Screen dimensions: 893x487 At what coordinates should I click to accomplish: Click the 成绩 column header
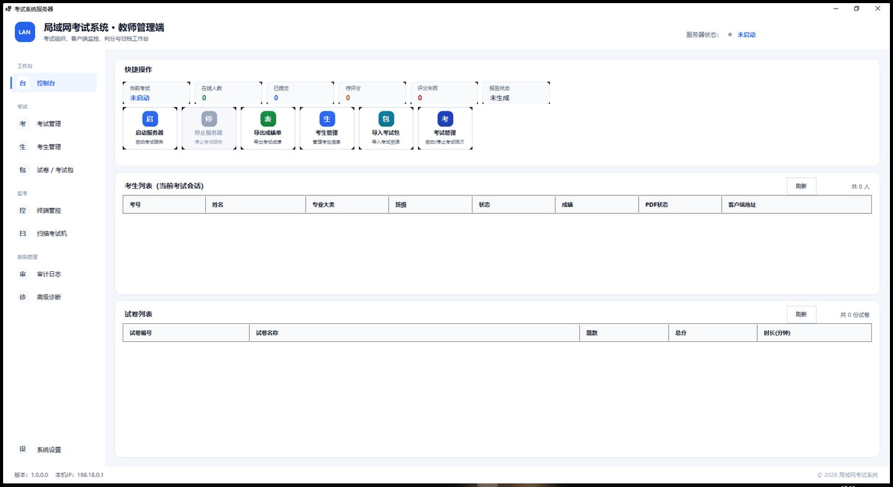click(597, 205)
